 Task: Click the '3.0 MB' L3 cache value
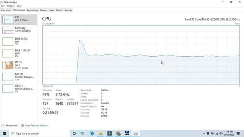104,116
